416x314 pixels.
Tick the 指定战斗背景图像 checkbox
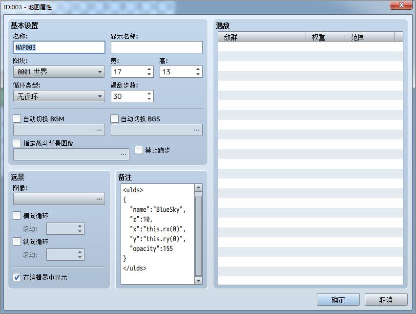point(17,143)
